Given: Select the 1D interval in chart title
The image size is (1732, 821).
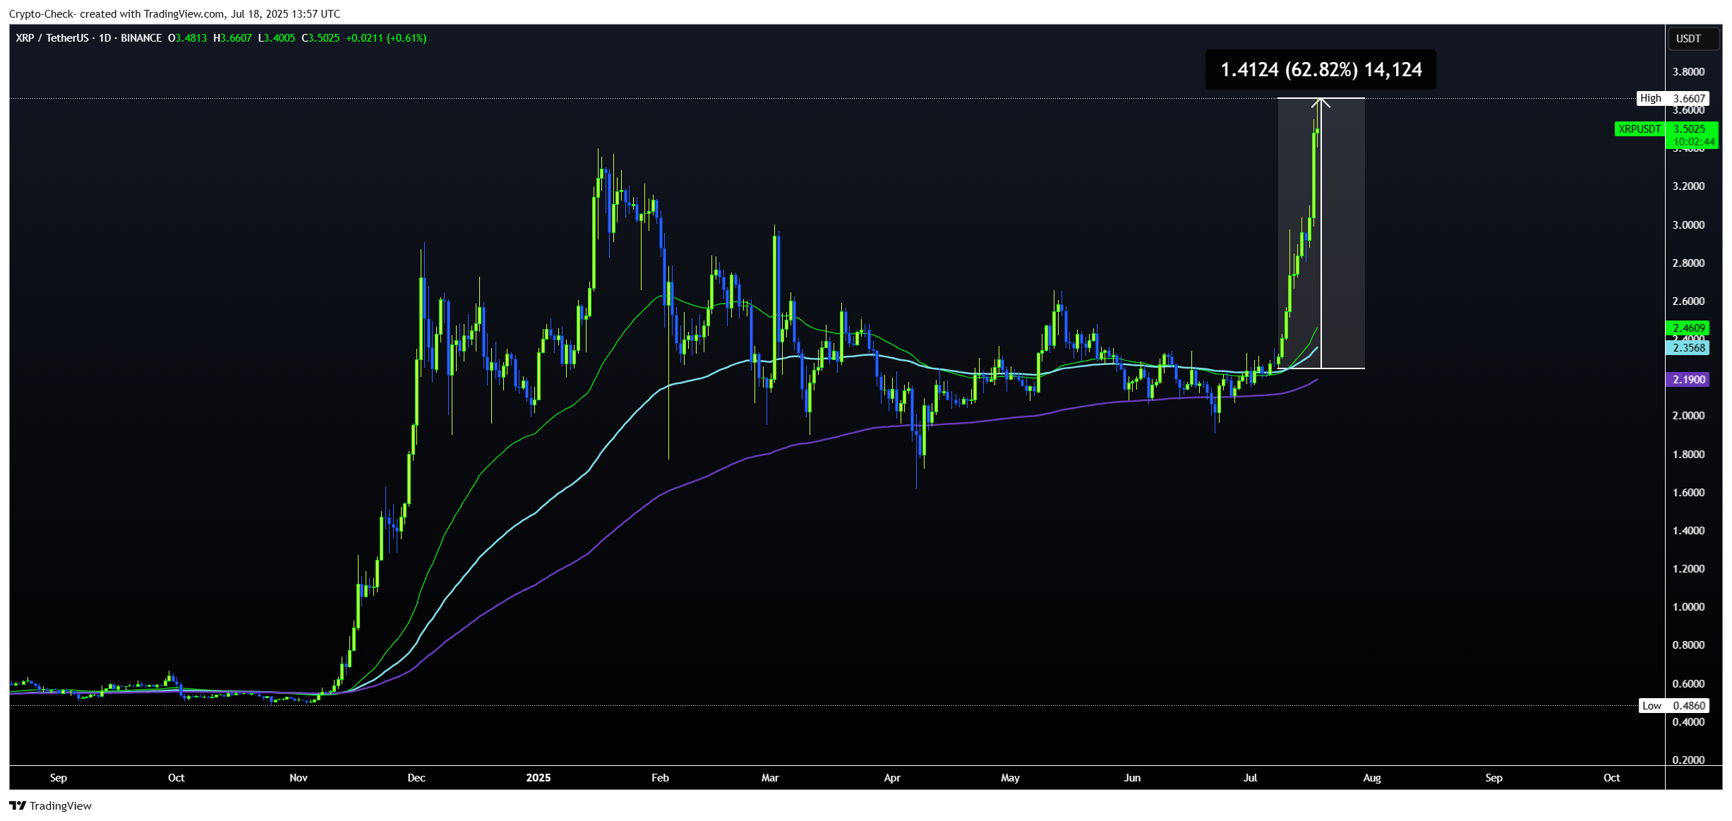Looking at the screenshot, I should pyautogui.click(x=105, y=38).
